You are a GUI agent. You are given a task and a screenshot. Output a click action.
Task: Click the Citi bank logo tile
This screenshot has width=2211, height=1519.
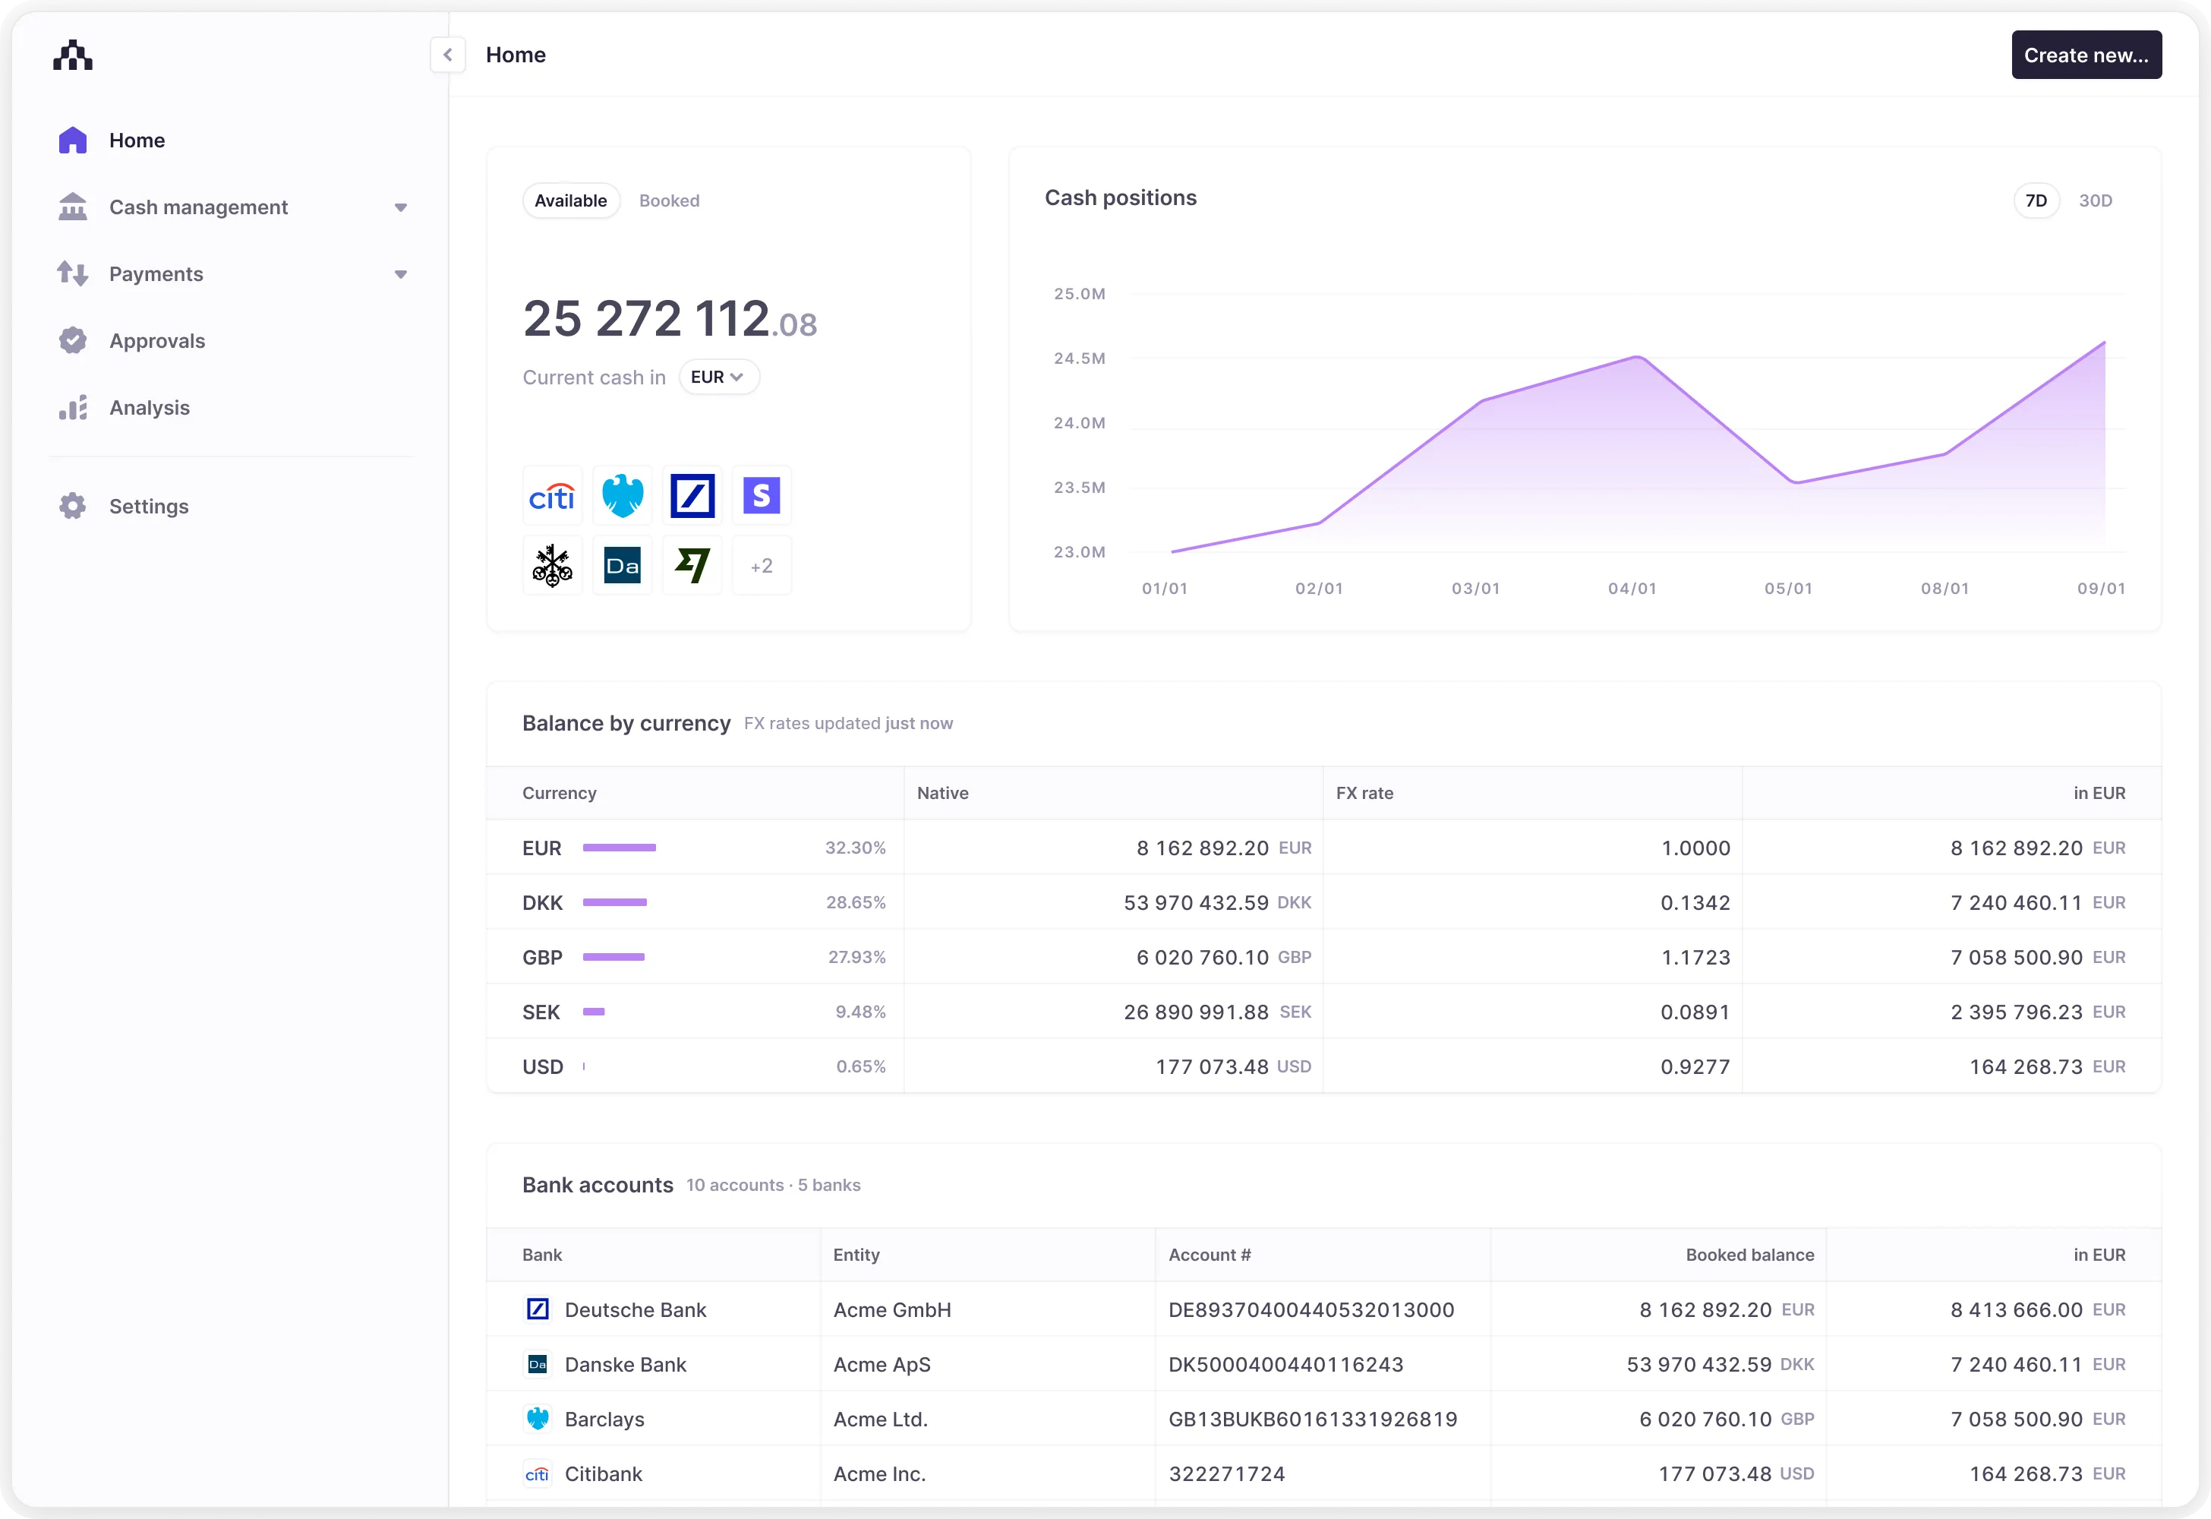click(x=552, y=496)
